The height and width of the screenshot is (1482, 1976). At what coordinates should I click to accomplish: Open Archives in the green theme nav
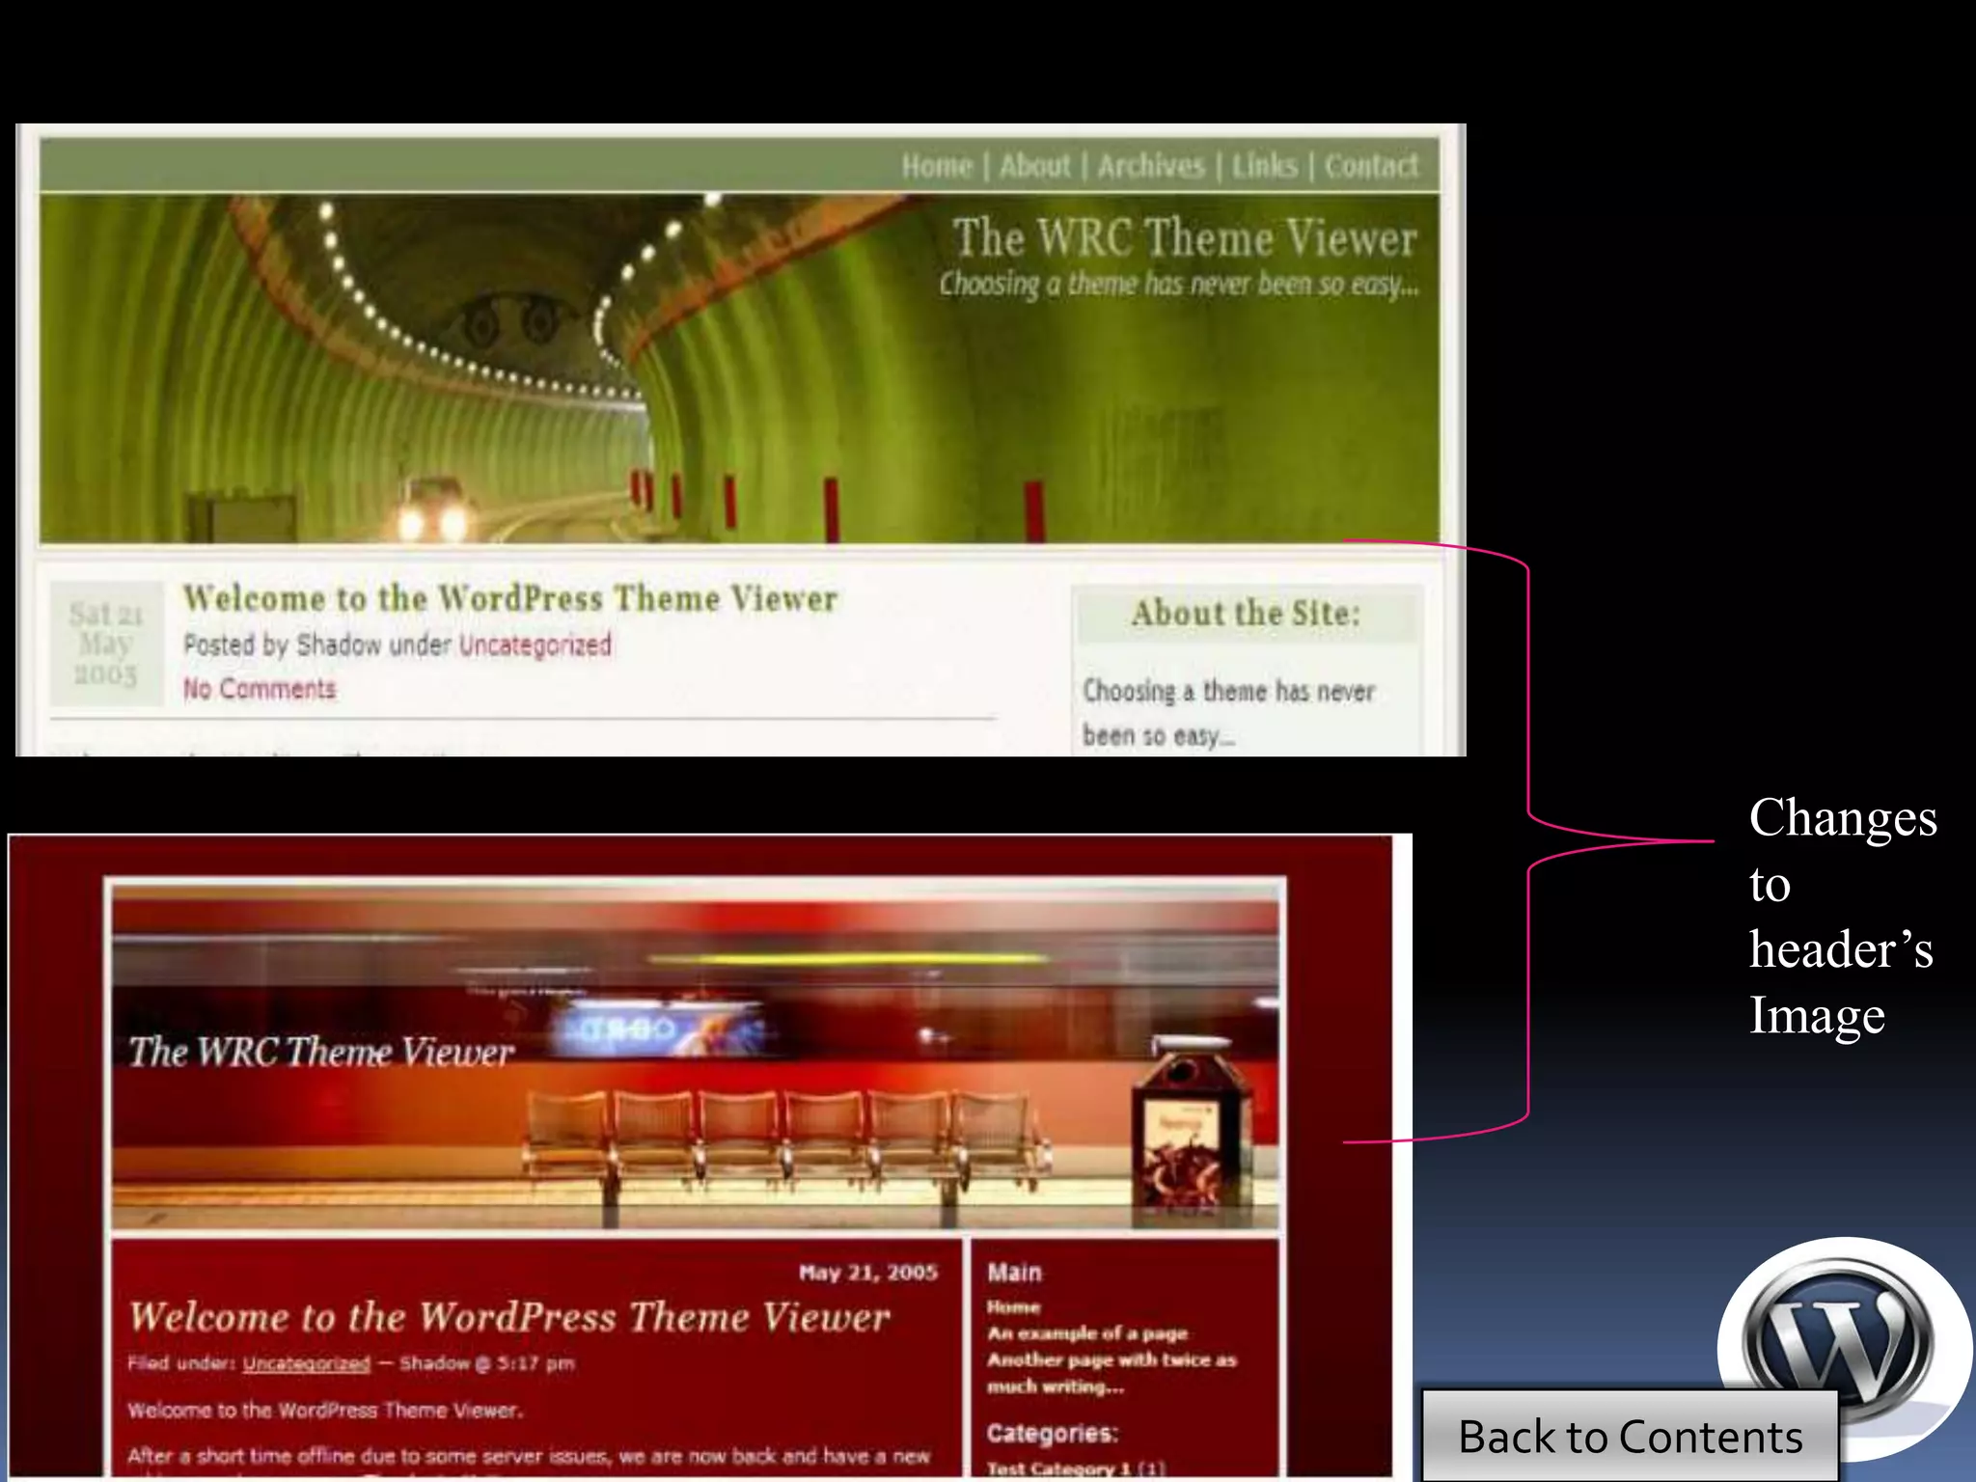pos(1151,166)
